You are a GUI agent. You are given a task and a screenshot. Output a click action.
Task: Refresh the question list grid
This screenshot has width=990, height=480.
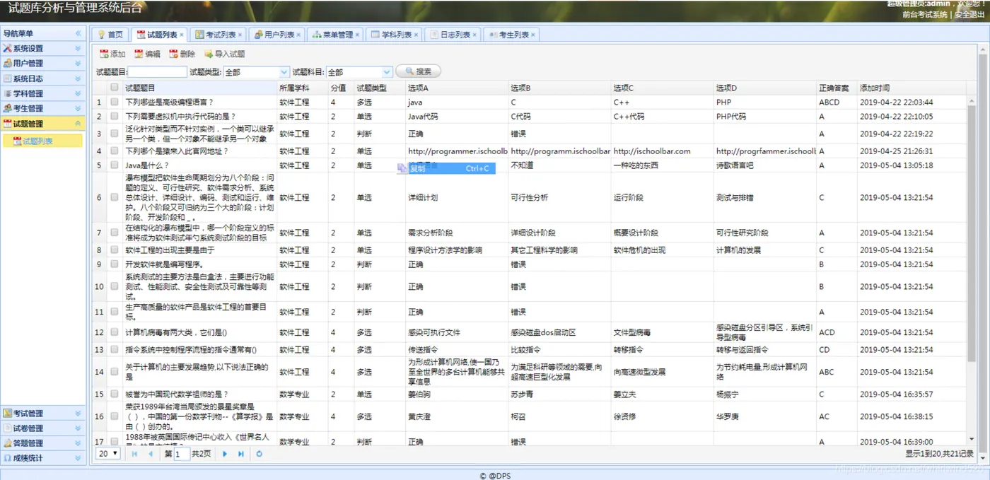point(259,454)
